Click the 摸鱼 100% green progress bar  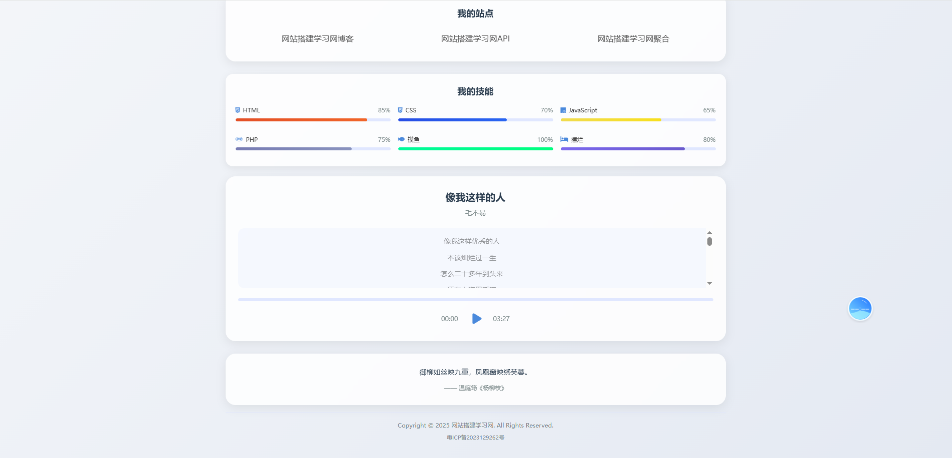click(475, 149)
